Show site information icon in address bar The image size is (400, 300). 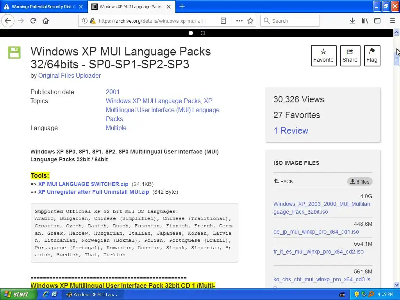pyautogui.click(x=84, y=21)
